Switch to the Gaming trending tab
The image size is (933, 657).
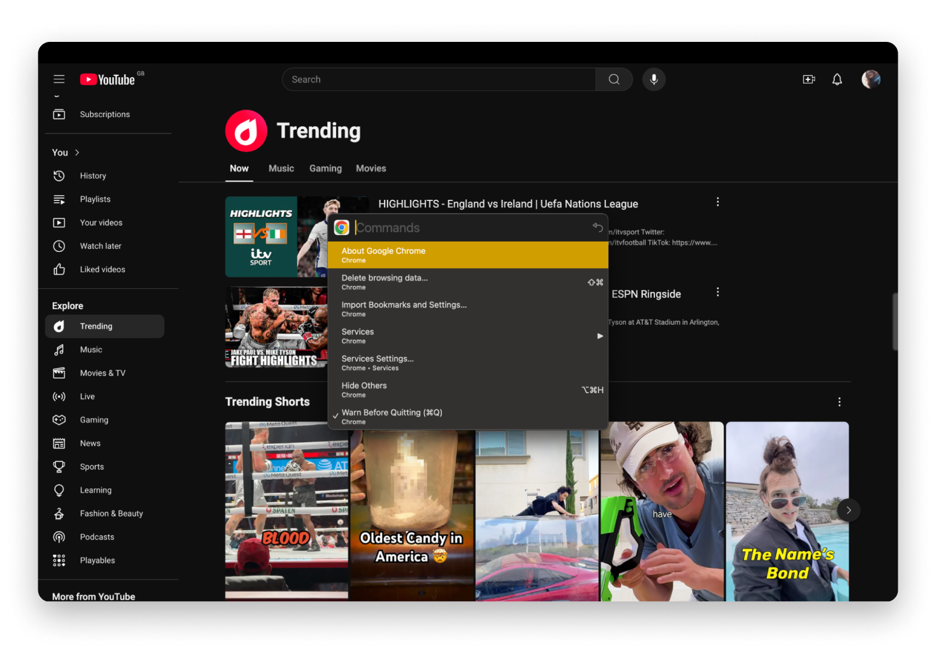325,169
